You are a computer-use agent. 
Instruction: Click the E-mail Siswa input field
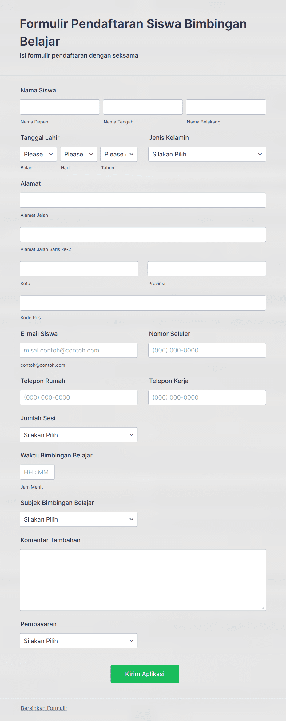pyautogui.click(x=78, y=350)
